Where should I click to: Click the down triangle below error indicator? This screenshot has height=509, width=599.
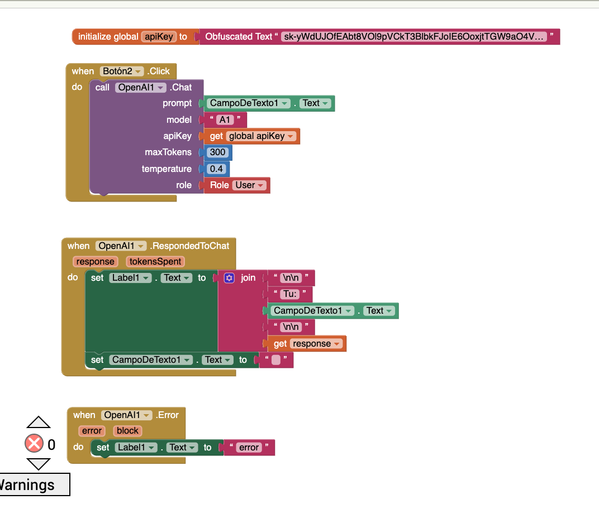click(x=39, y=464)
